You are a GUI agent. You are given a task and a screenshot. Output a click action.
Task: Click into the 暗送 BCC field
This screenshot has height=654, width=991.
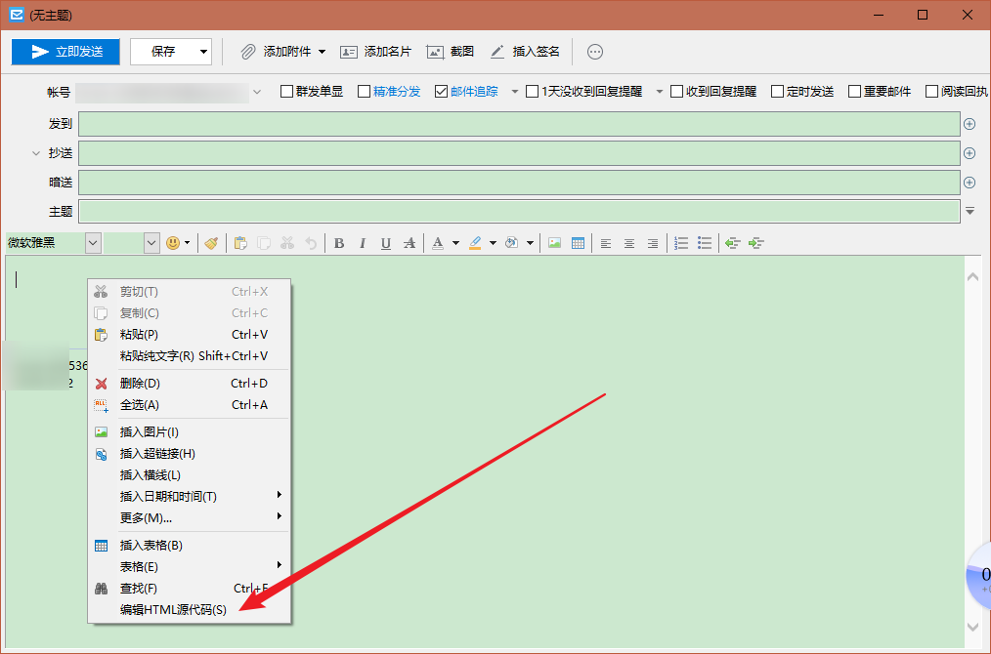point(519,183)
